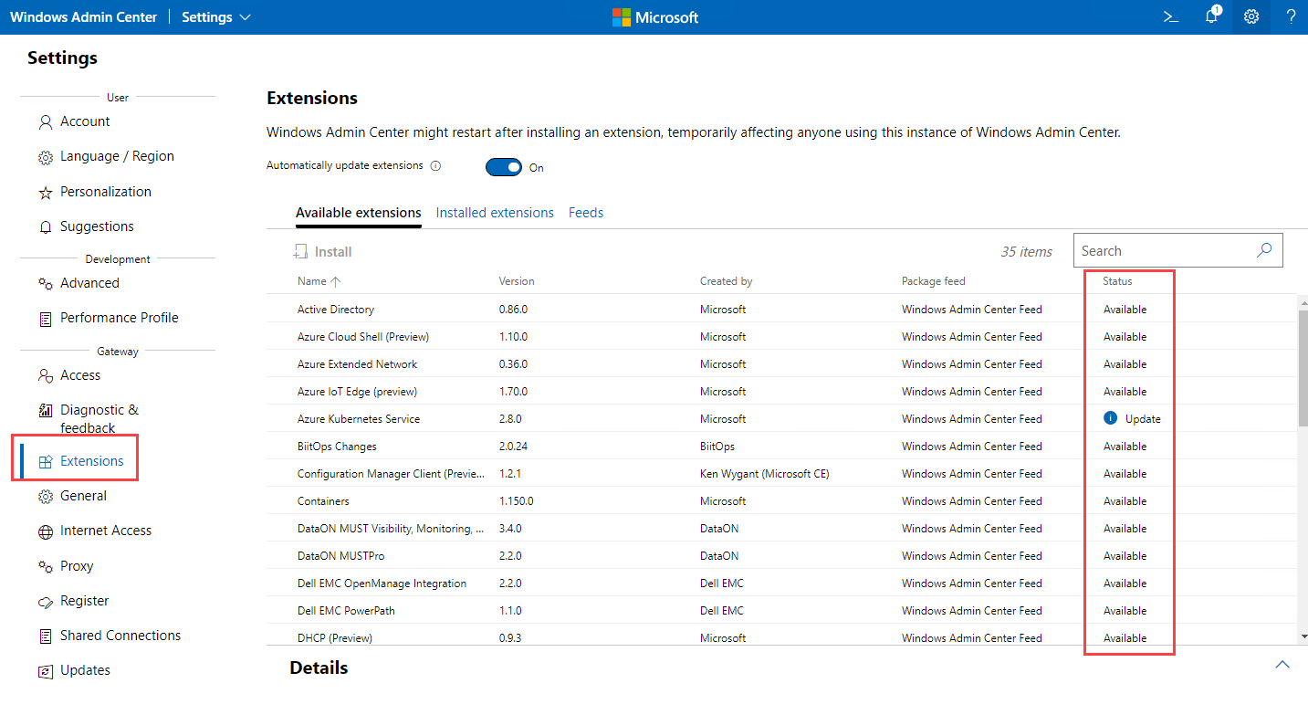Switch to Available extensions tab
Image resolution: width=1308 pixels, height=715 pixels.
click(x=359, y=213)
